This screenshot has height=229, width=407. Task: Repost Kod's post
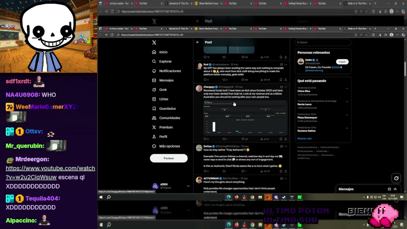click(x=224, y=80)
